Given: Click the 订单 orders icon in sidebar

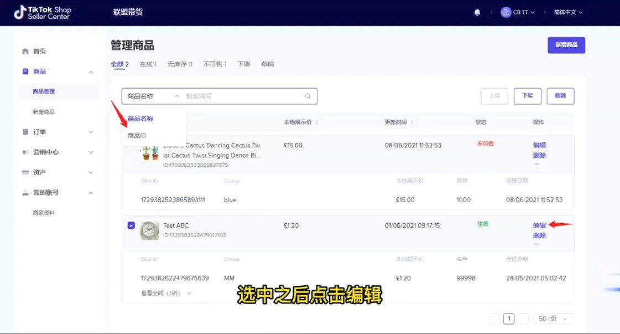Looking at the screenshot, I should tap(25, 132).
